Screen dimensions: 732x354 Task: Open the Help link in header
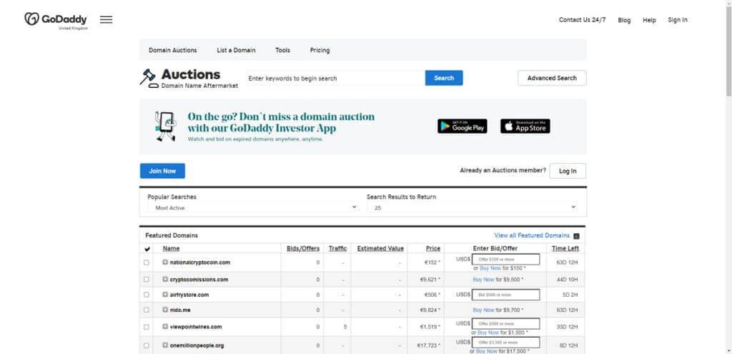coord(649,20)
